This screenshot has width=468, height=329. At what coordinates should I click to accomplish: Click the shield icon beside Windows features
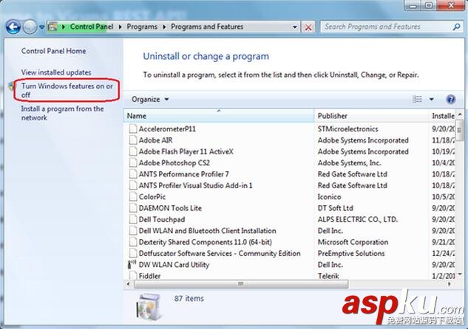(x=11, y=86)
